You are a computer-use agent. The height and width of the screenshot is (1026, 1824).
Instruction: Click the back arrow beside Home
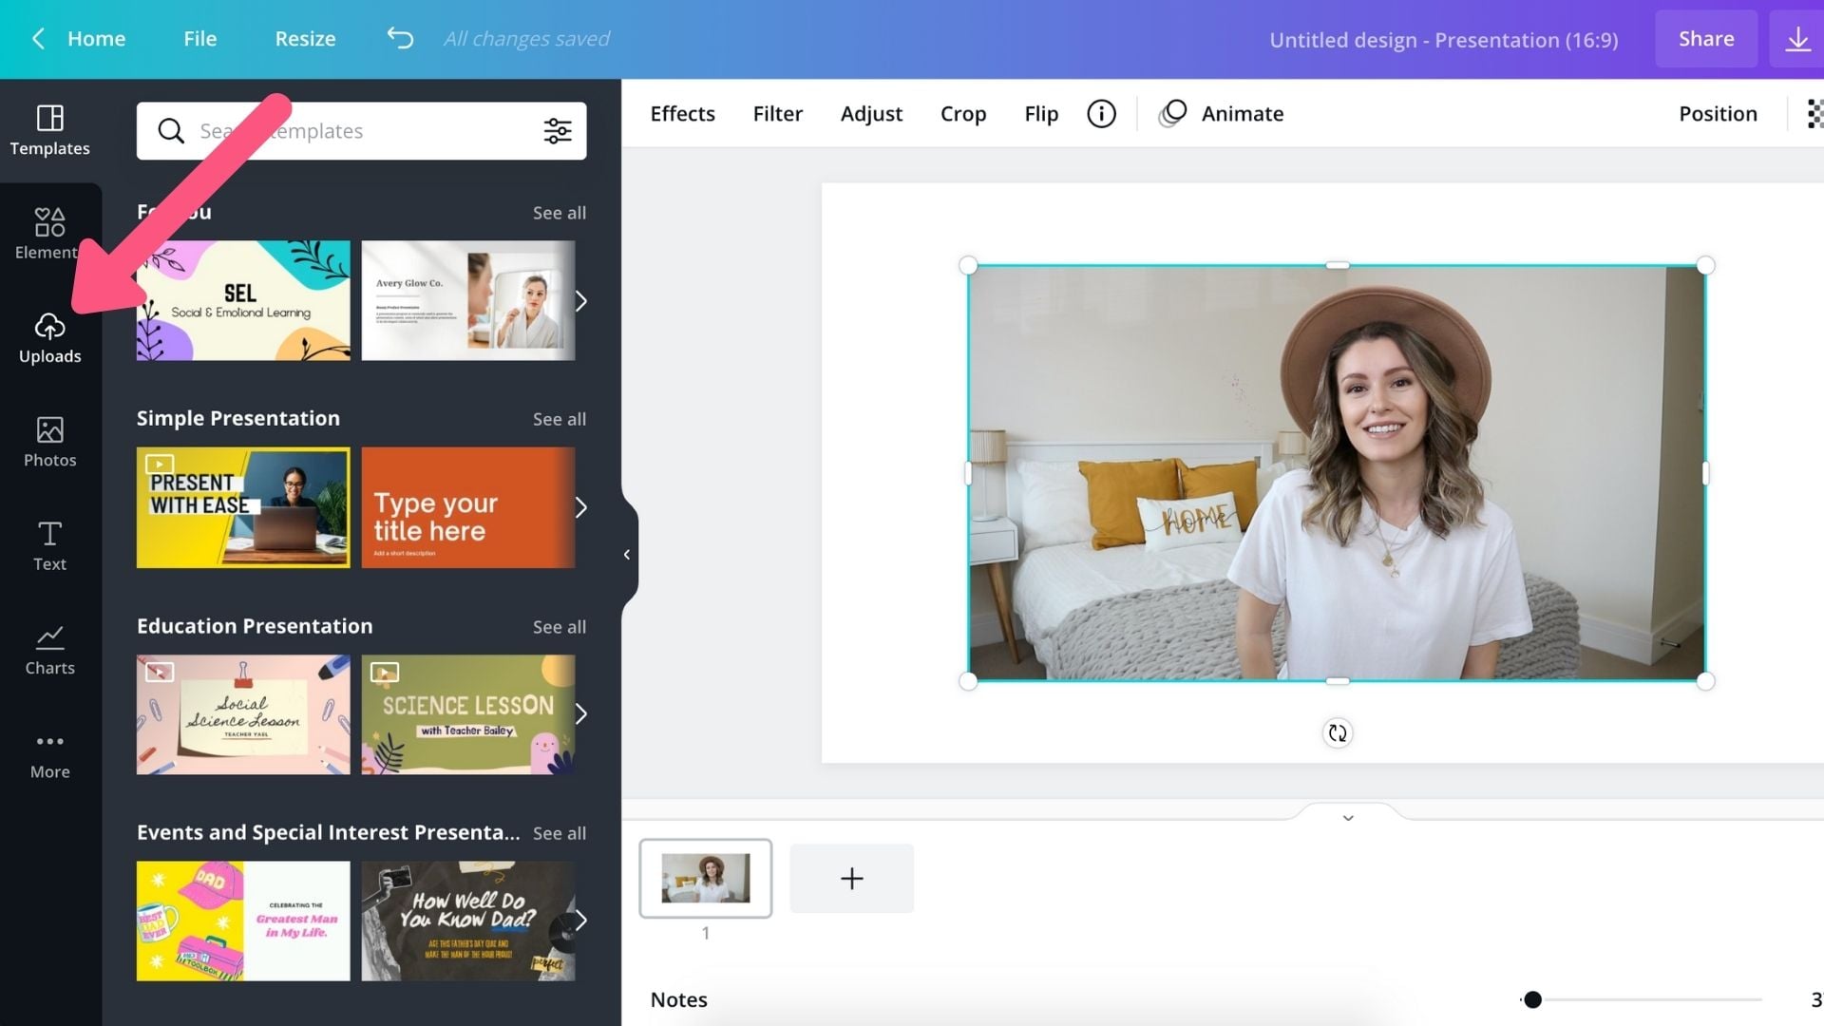click(x=39, y=38)
